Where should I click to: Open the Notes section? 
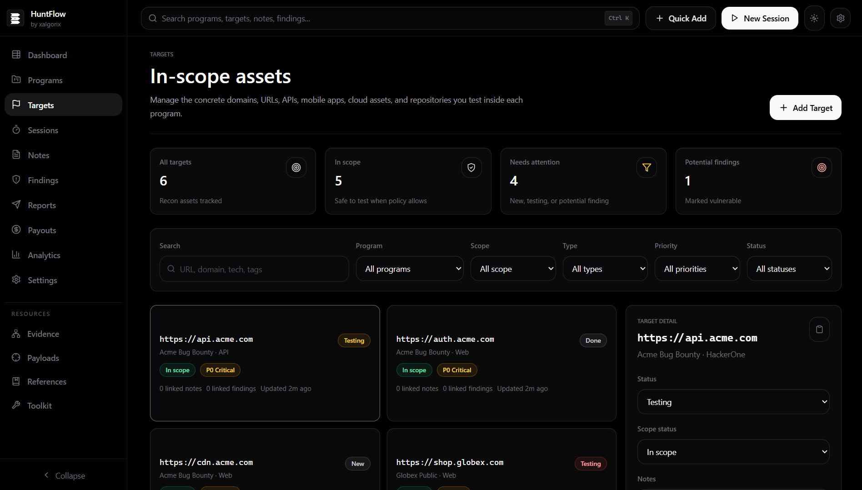[63, 155]
